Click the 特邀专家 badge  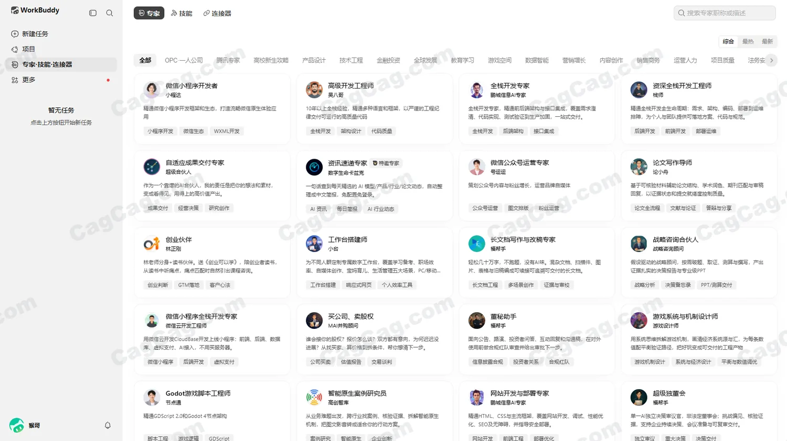point(386,163)
